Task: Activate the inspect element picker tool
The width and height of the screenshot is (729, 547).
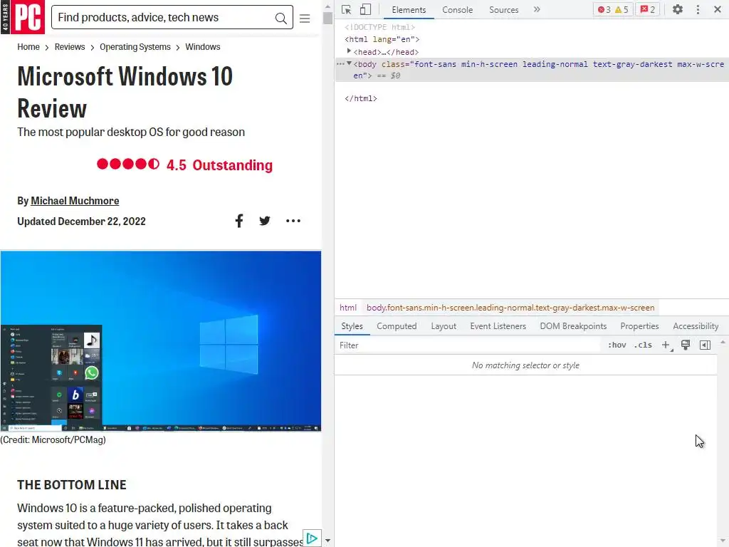Action: click(x=347, y=9)
